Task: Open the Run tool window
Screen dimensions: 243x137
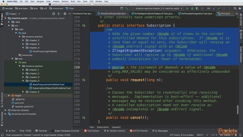Action: pos(11,131)
